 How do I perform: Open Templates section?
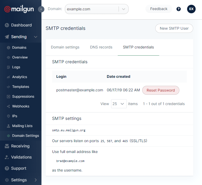[21, 87]
